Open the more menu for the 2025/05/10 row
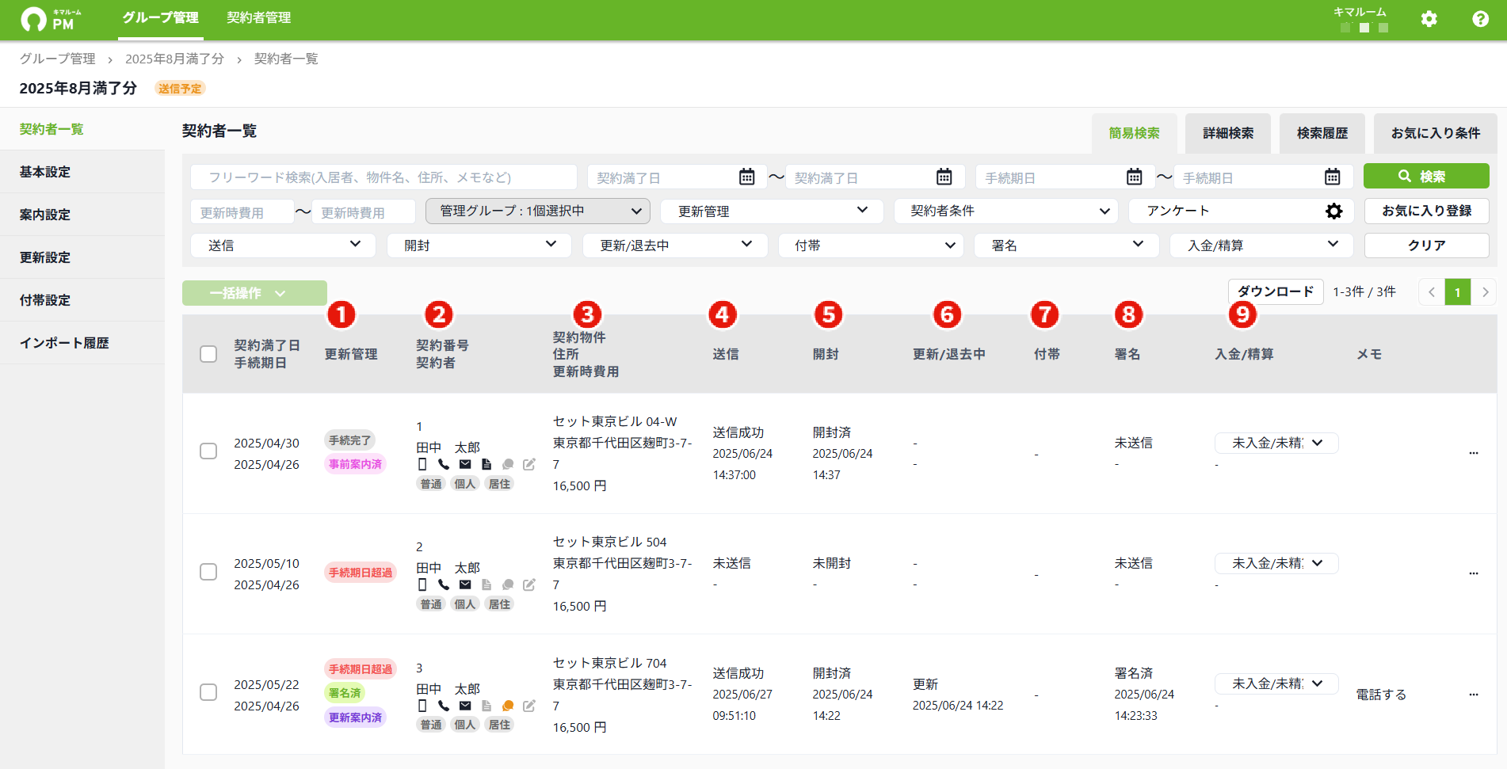Viewport: 1507px width, 769px height. (x=1474, y=573)
